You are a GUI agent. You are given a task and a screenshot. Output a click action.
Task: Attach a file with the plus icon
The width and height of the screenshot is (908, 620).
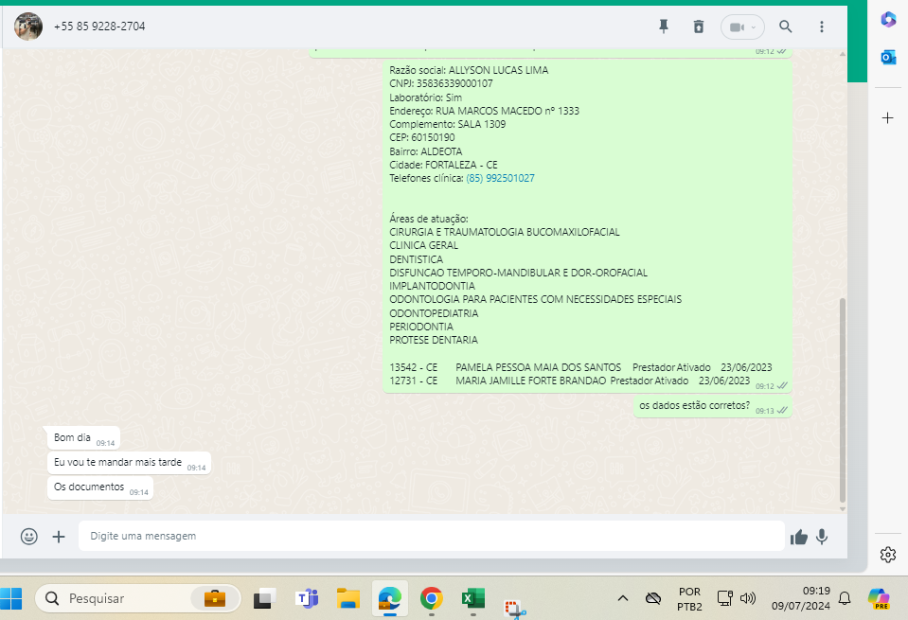tap(59, 537)
